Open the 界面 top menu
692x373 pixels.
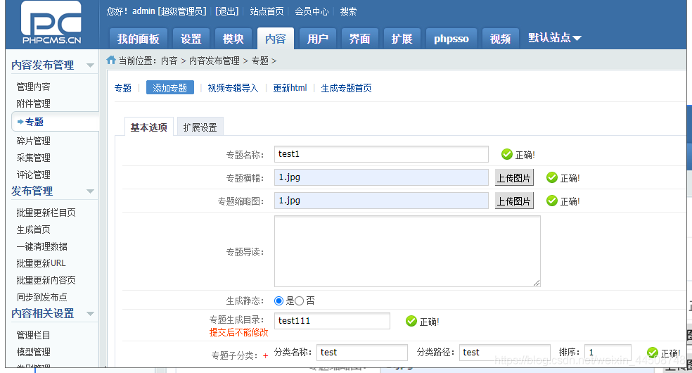click(359, 39)
